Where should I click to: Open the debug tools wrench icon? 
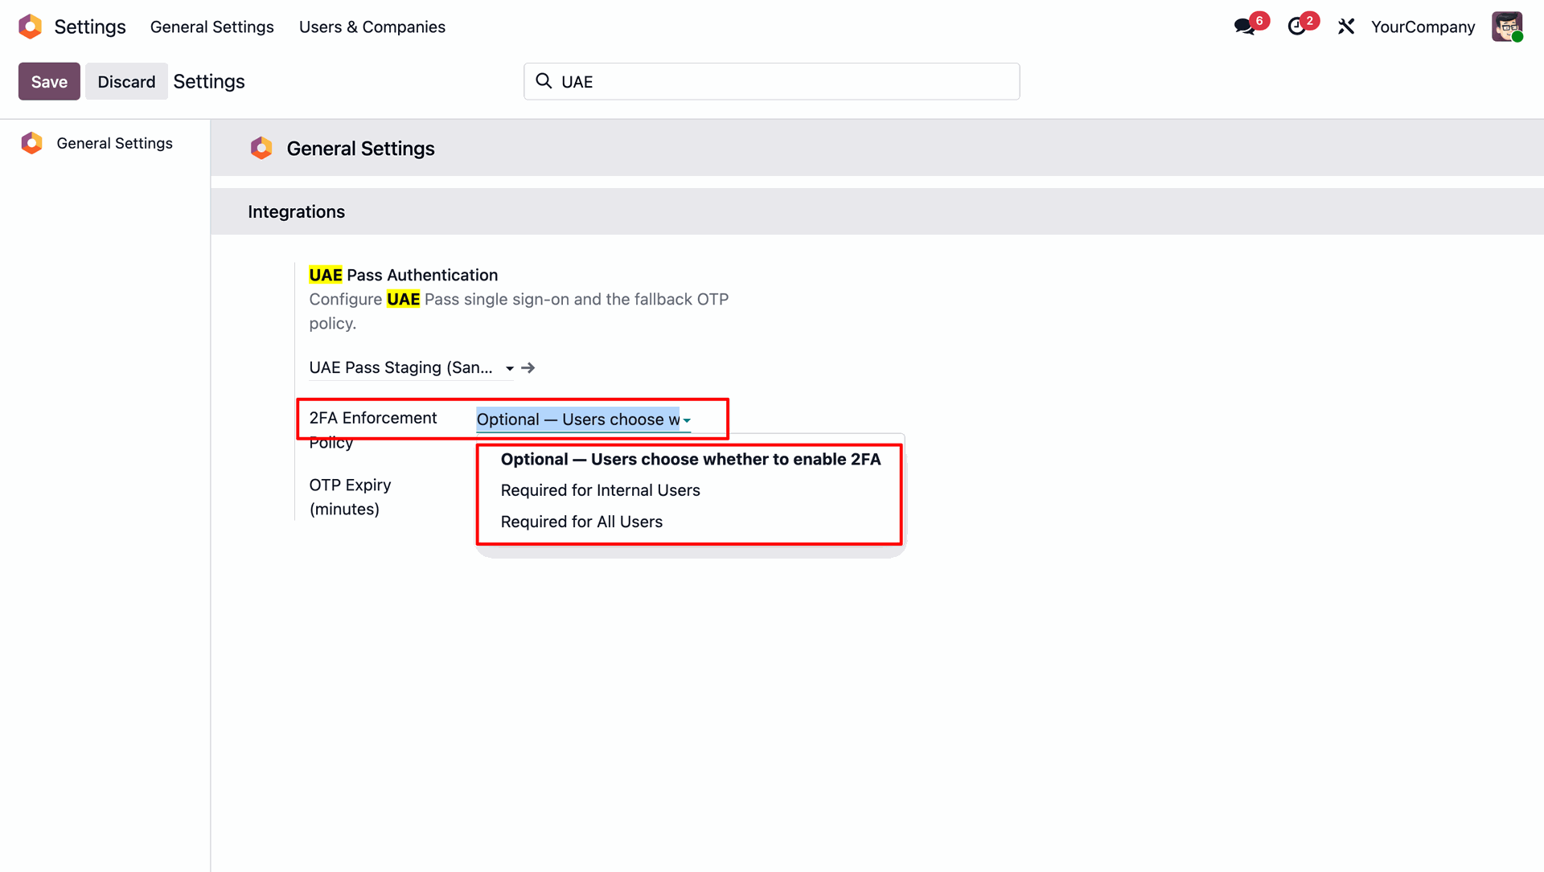(1346, 27)
